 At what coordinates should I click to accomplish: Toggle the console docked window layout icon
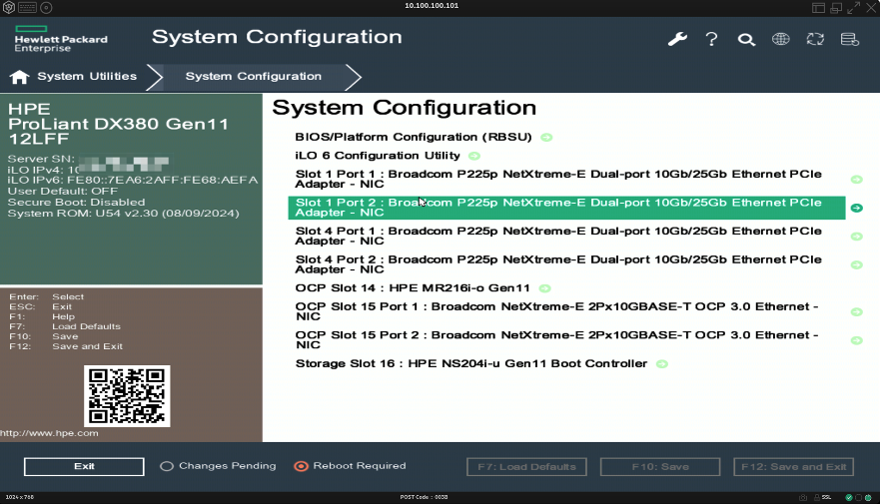coord(818,8)
